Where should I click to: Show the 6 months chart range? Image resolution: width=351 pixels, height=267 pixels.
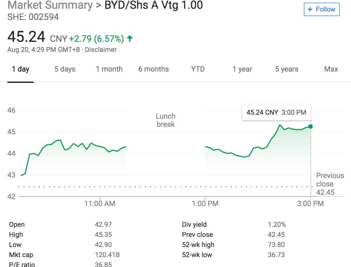[153, 69]
